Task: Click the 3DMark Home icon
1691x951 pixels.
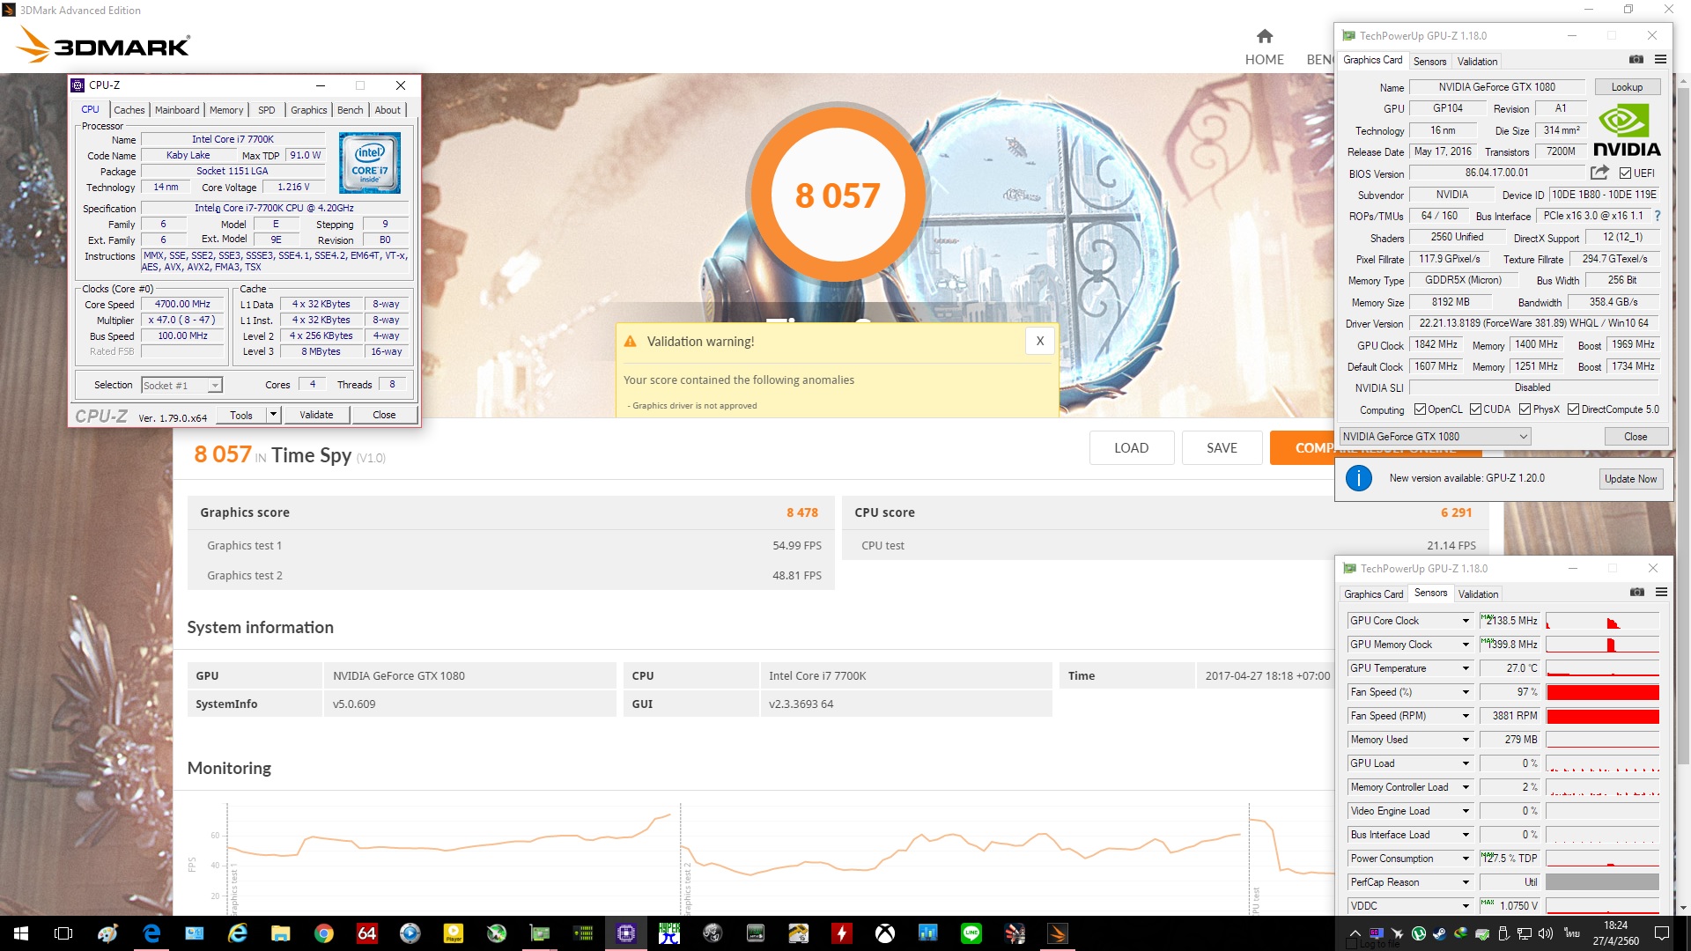Action: (x=1264, y=36)
